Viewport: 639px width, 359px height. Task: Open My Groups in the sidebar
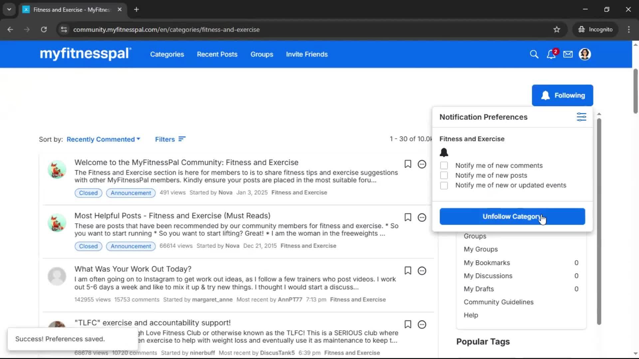click(x=481, y=249)
